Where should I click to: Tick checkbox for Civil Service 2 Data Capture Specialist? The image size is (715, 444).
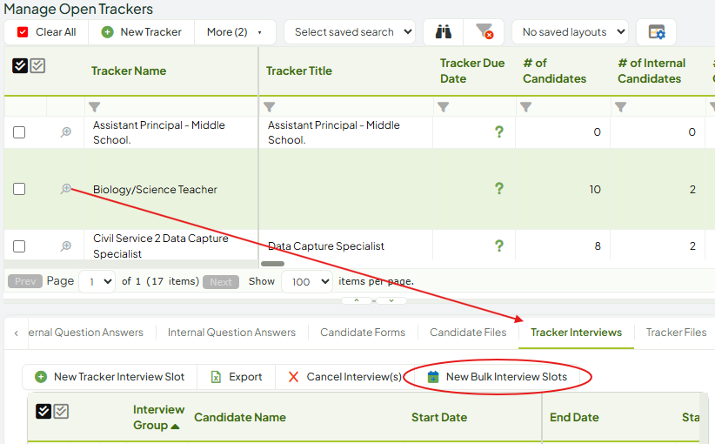(x=19, y=246)
